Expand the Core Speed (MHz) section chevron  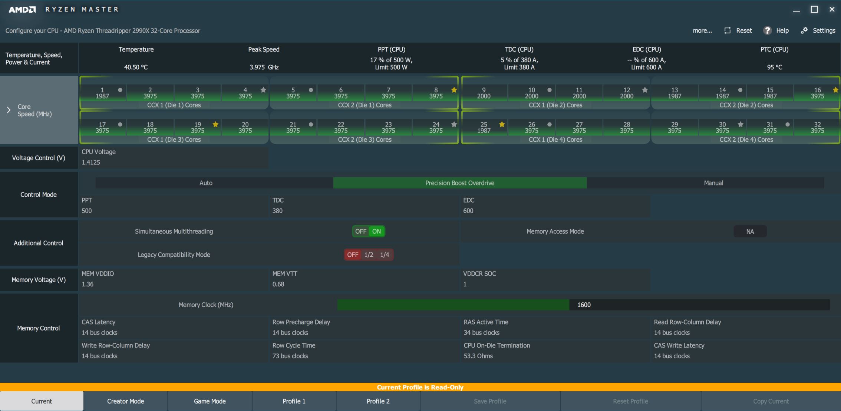tap(9, 110)
